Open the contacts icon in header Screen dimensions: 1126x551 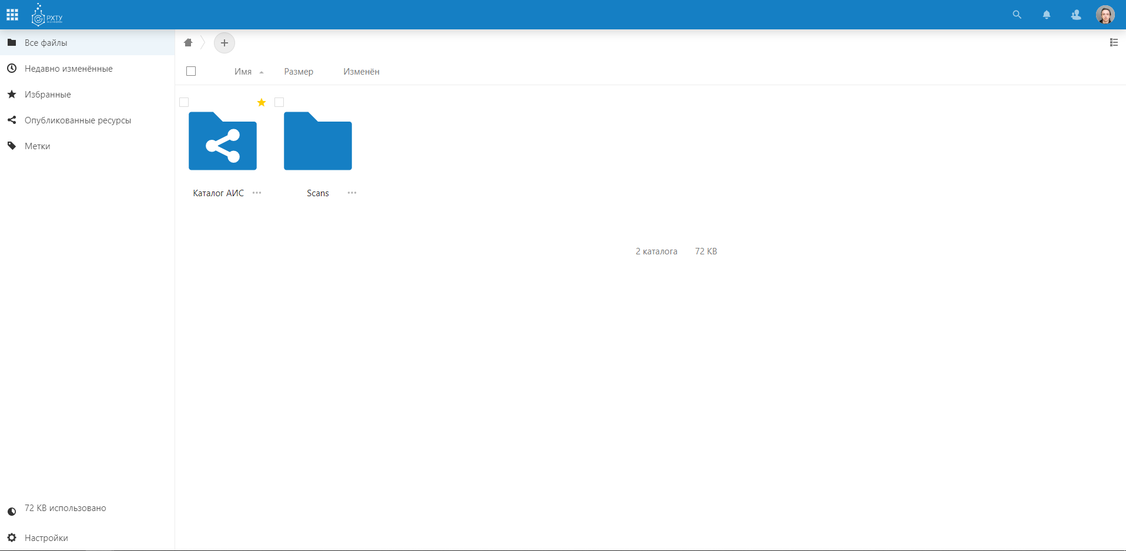pyautogui.click(x=1075, y=15)
